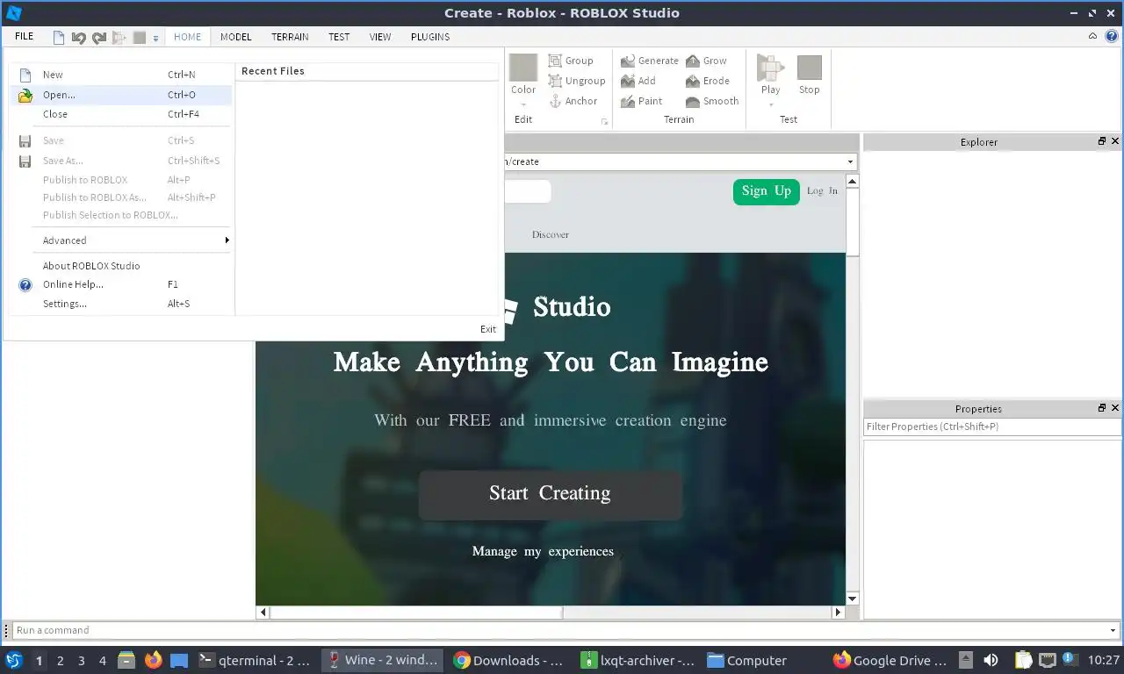Open the command bar history dropdown
Viewport: 1124px width, 674px height.
pyautogui.click(x=1113, y=630)
